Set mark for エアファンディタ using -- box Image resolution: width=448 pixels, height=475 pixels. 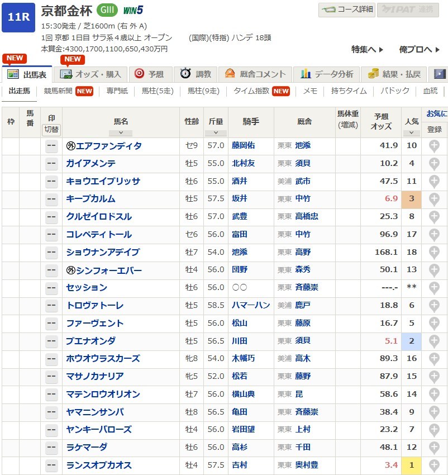(51, 146)
